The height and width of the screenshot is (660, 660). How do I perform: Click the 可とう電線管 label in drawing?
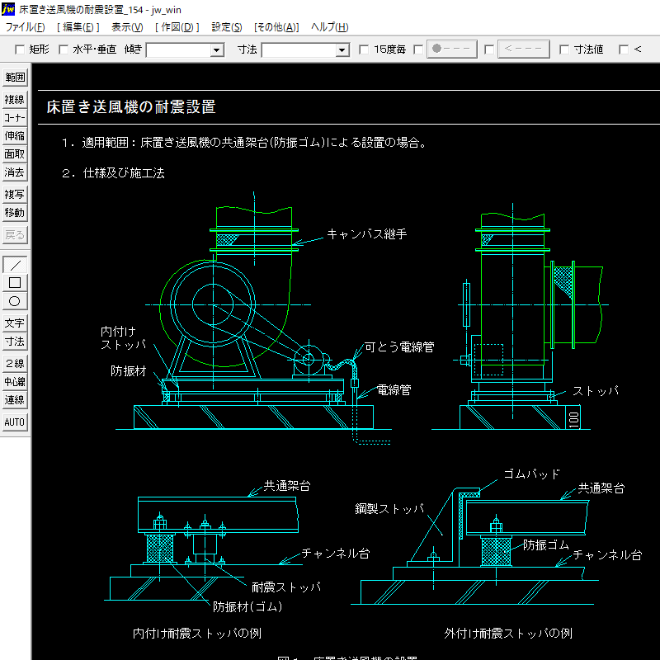399,346
